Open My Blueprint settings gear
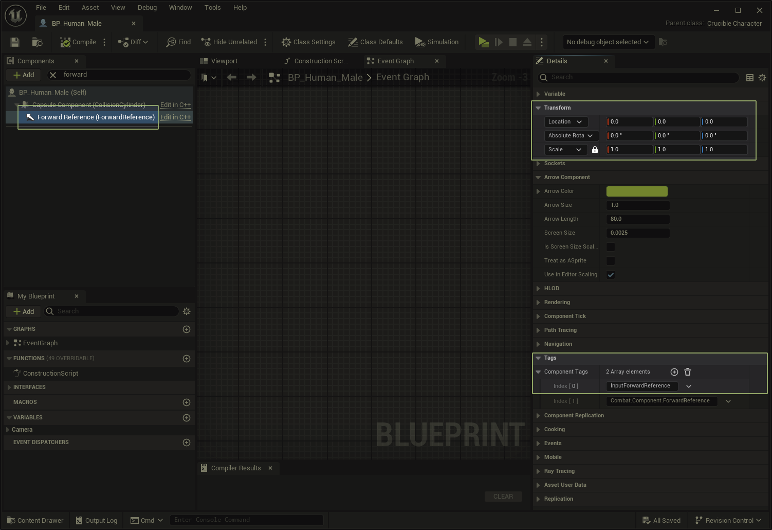The width and height of the screenshot is (772, 530). tap(187, 311)
